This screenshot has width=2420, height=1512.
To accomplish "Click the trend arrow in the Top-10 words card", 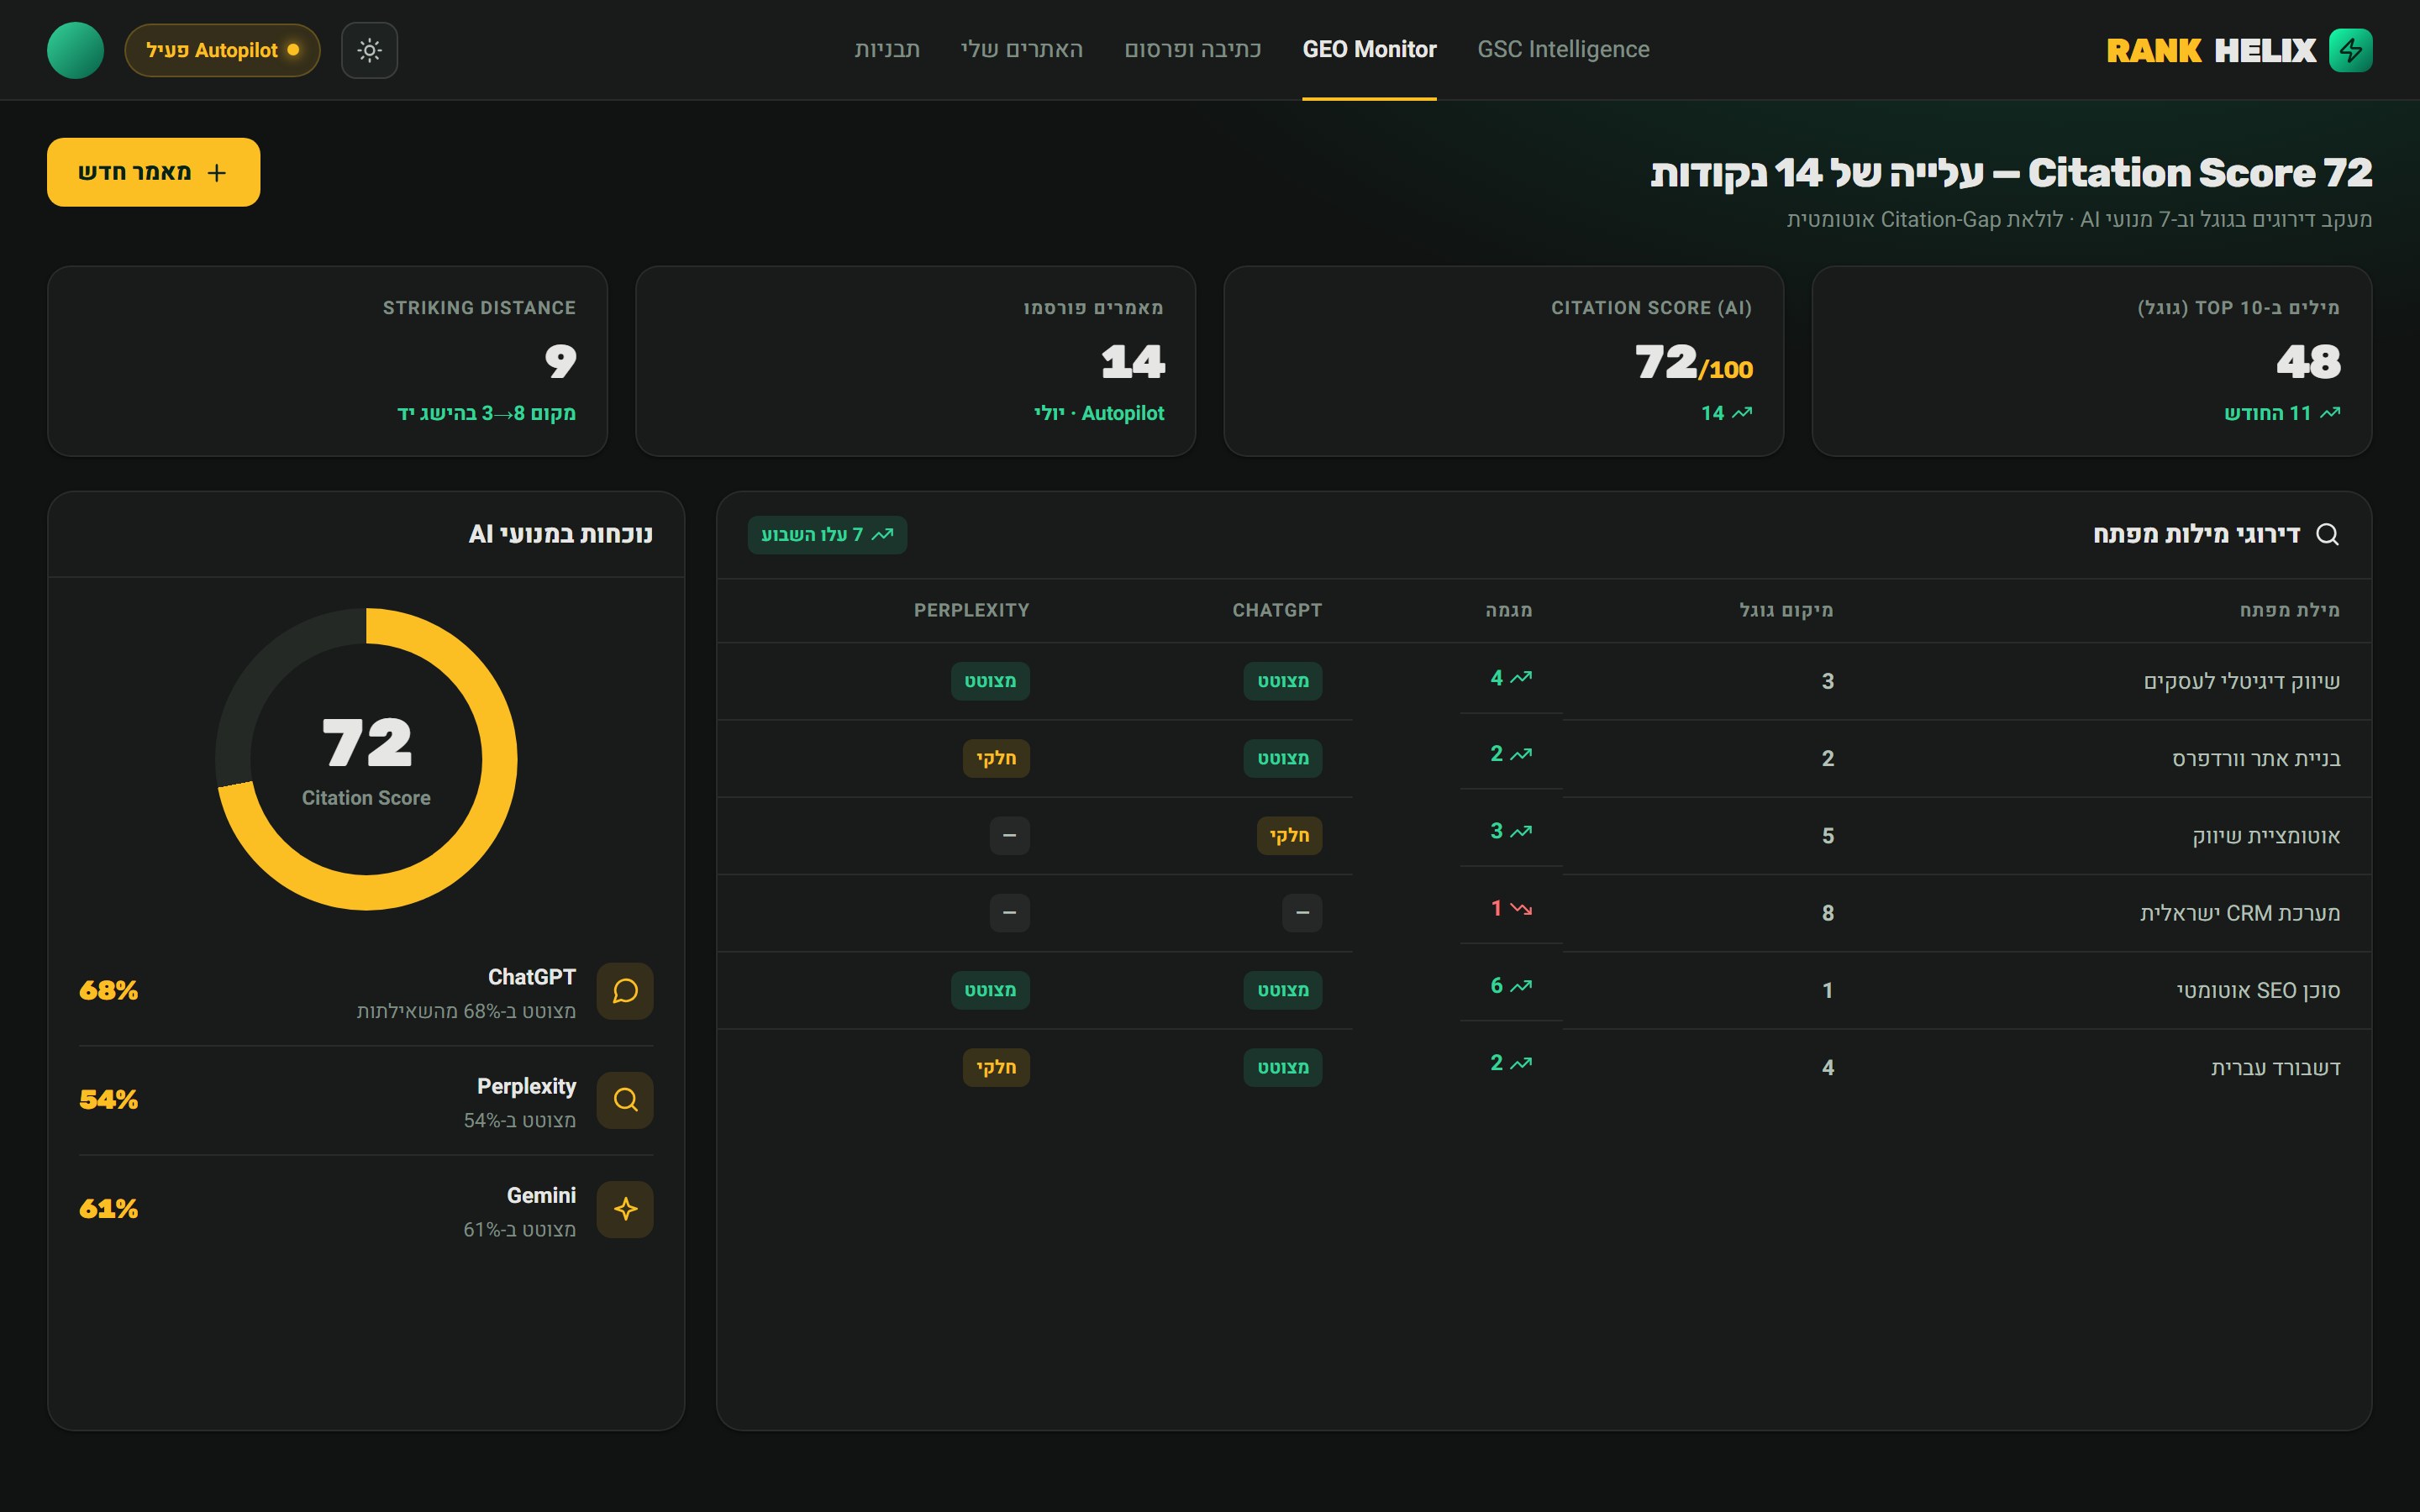I will (x=2330, y=412).
